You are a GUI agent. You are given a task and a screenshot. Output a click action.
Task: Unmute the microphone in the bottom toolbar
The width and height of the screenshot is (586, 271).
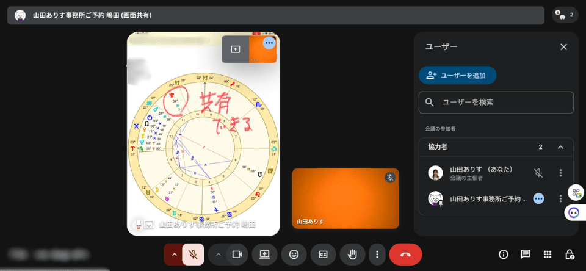[x=193, y=254]
